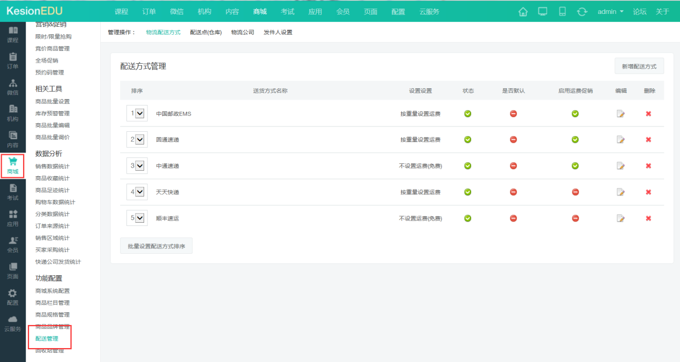Open 微信 in the left sidebar
The image size is (680, 362).
point(13,87)
